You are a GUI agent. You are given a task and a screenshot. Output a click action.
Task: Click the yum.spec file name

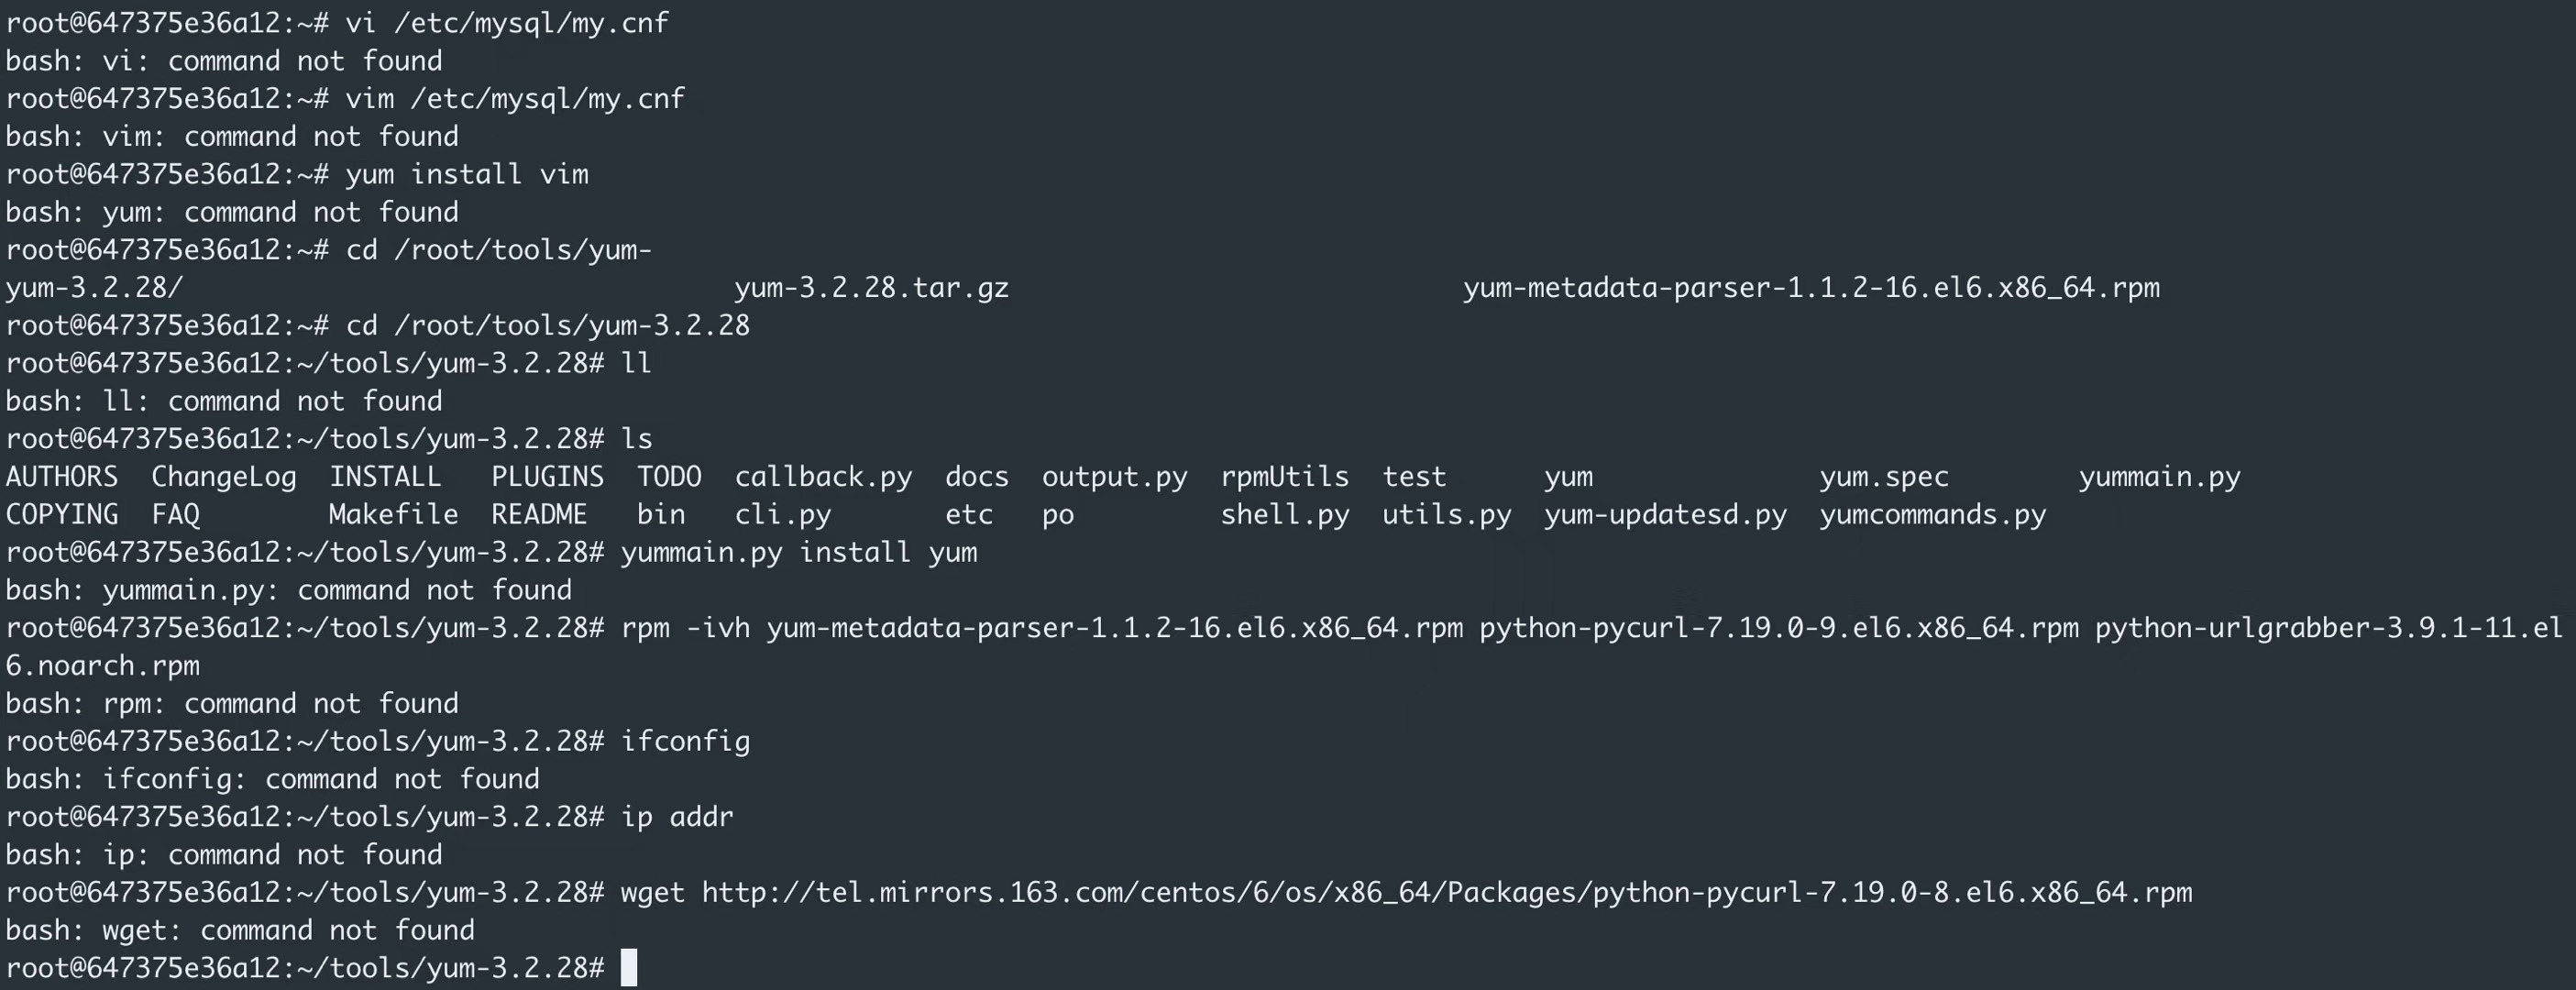pos(1883,477)
